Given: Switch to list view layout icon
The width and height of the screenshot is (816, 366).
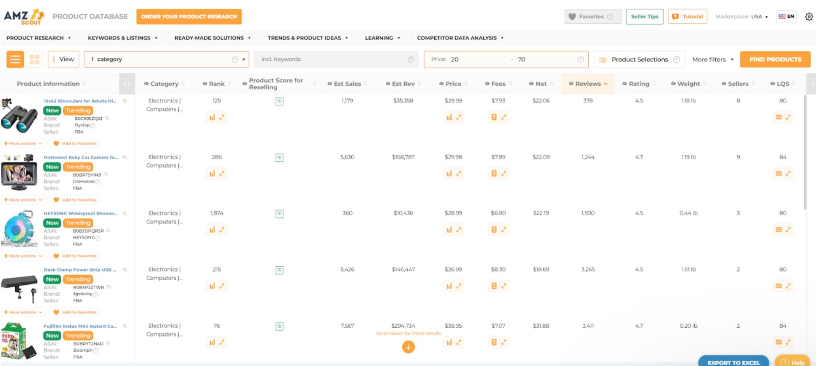Looking at the screenshot, I should point(15,59).
